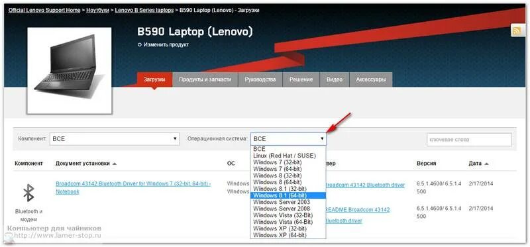Open the Official Lenovo Support Home breadcrumb
This screenshot has height=247, width=530.
44,11
